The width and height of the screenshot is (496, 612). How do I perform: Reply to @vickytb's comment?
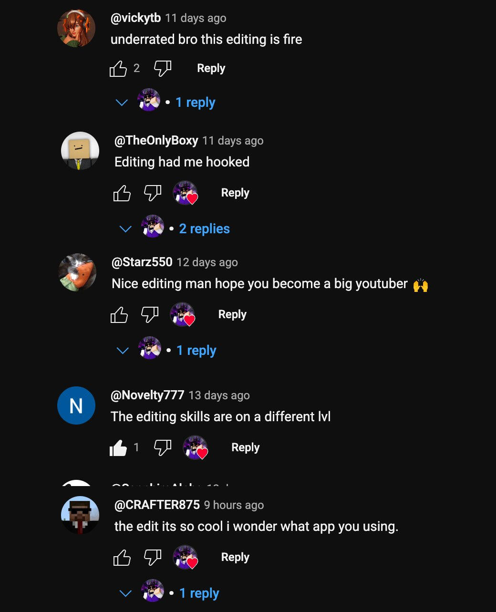pyautogui.click(x=211, y=68)
